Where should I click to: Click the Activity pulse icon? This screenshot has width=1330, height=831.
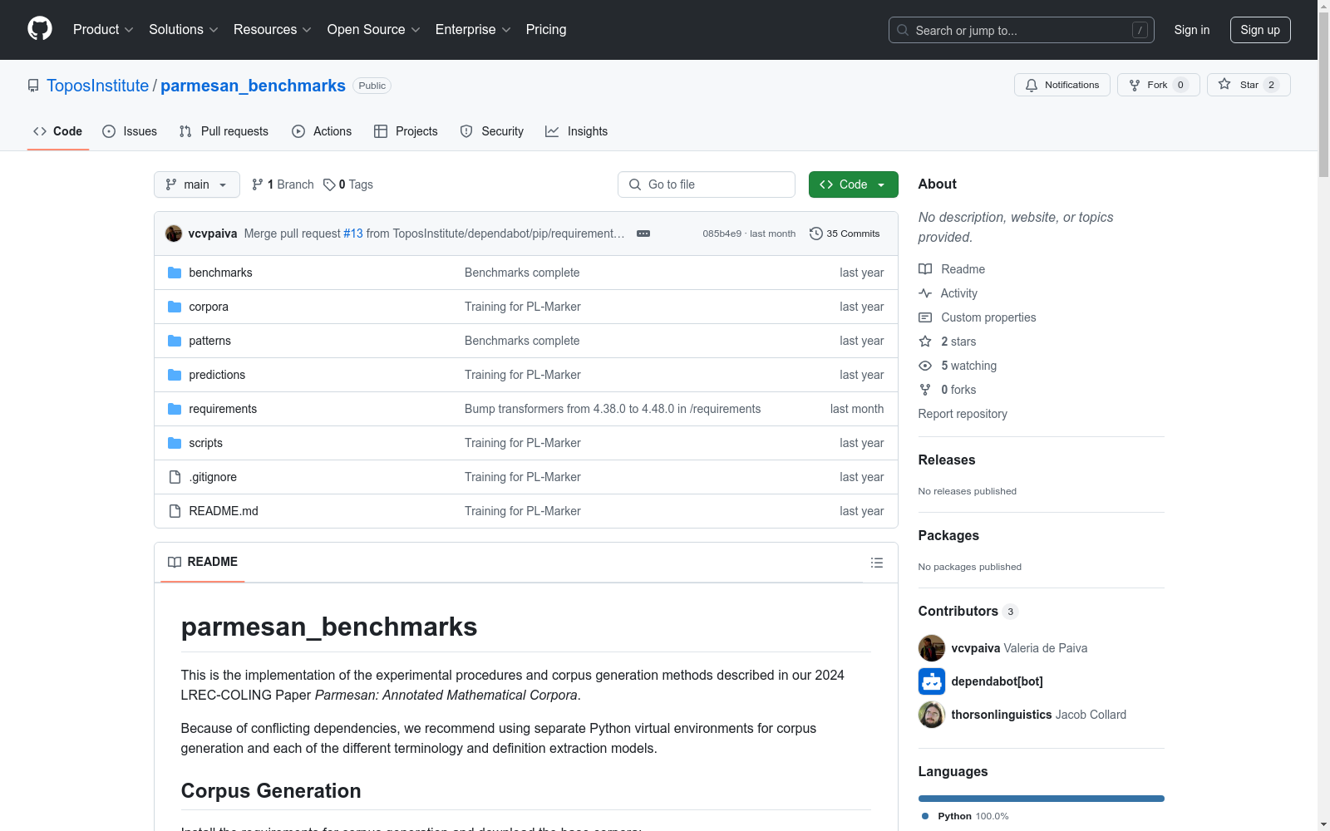coord(925,293)
